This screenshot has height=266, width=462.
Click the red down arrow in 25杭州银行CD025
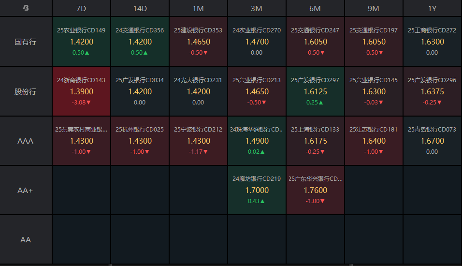[x=147, y=152]
